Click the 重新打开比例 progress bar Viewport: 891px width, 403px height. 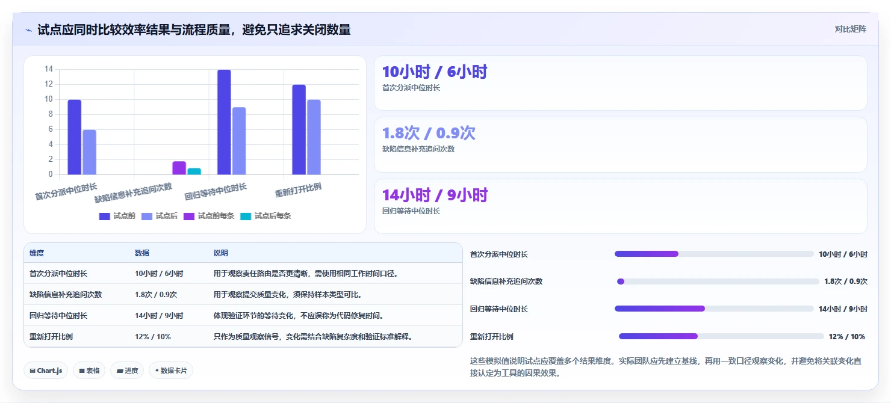coord(721,336)
